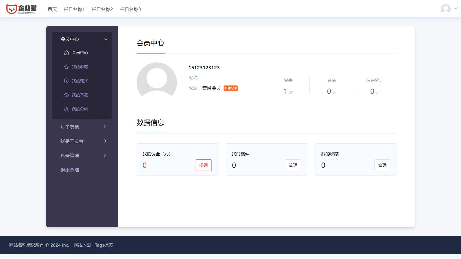Go to 首页 in the top navigation
This screenshot has width=461, height=259.
coord(52,9)
